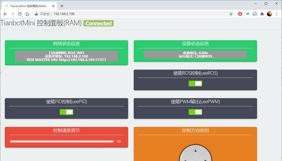Image resolution: width=282 pixels, height=161 pixels.
Task: Click the TianbotMini 控制面板(RAM) page heading
Action: [41, 23]
